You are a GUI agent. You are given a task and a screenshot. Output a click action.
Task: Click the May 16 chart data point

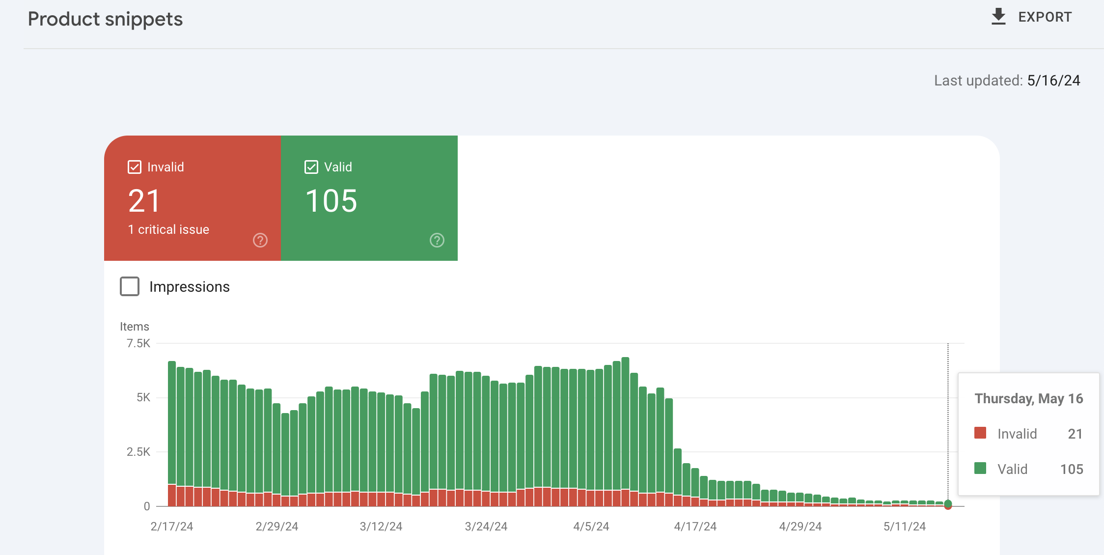click(948, 504)
